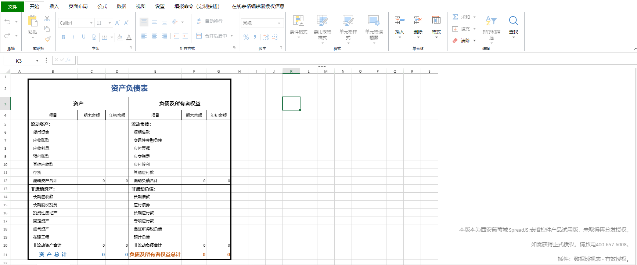Click the Format Painter brush icon
The height and width of the screenshot is (265, 637).
(x=47, y=39)
